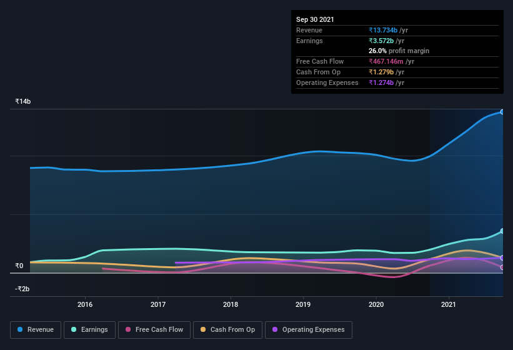Click the Revenue data point marker at chart end
Viewport: 513px width, 350px height.
[502, 112]
